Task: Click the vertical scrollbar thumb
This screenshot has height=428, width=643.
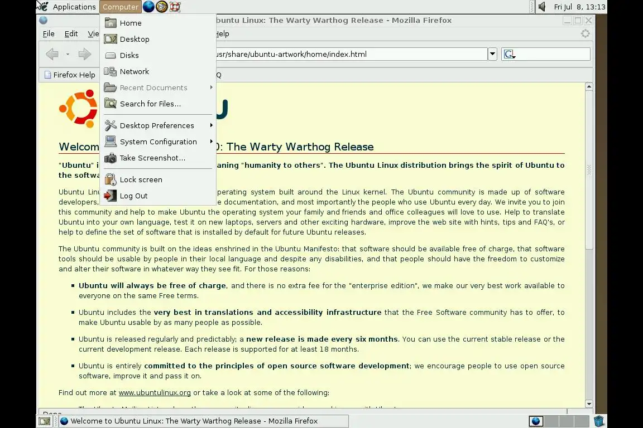Action: tap(589, 169)
